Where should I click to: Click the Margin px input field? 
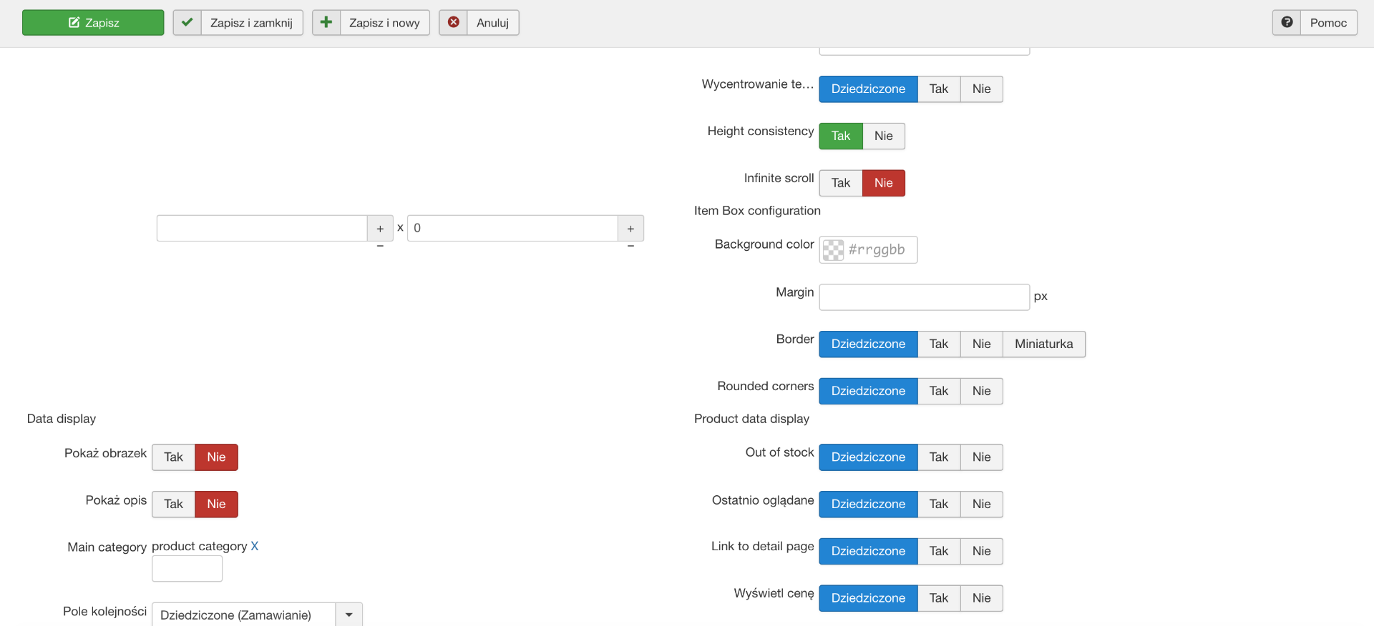tap(924, 297)
